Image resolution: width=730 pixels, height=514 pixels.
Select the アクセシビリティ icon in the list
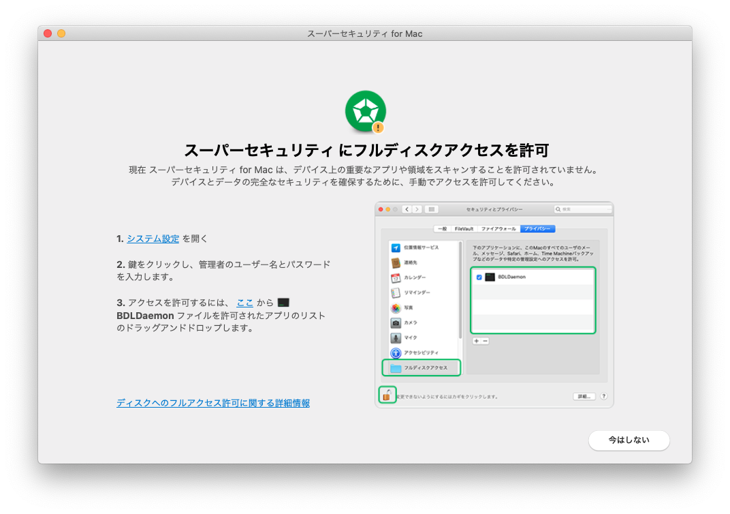396,353
